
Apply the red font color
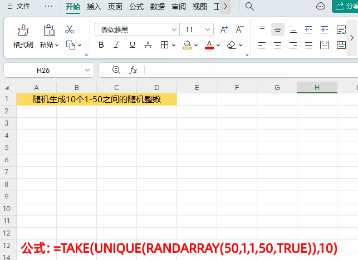pos(209,45)
